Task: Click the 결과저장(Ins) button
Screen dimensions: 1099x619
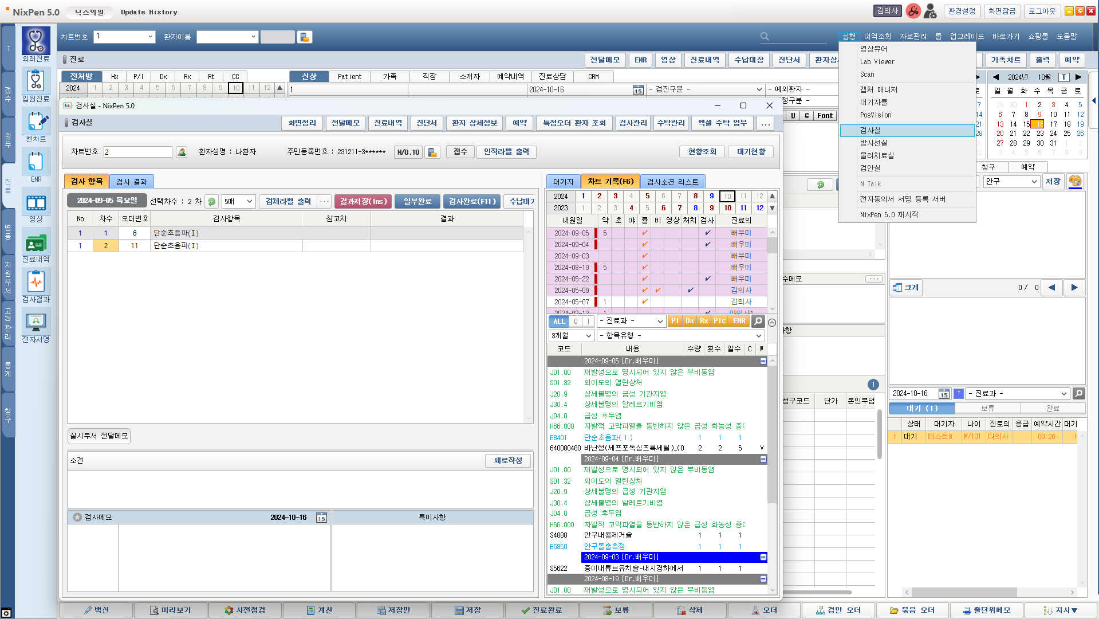Action: click(x=363, y=202)
